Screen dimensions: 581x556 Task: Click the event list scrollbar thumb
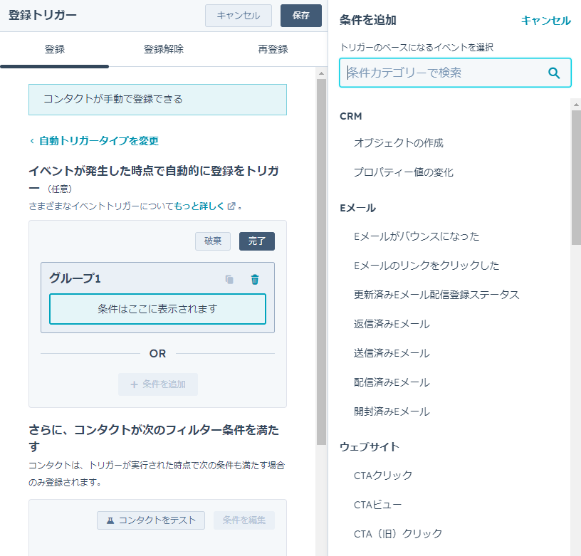tap(576, 178)
